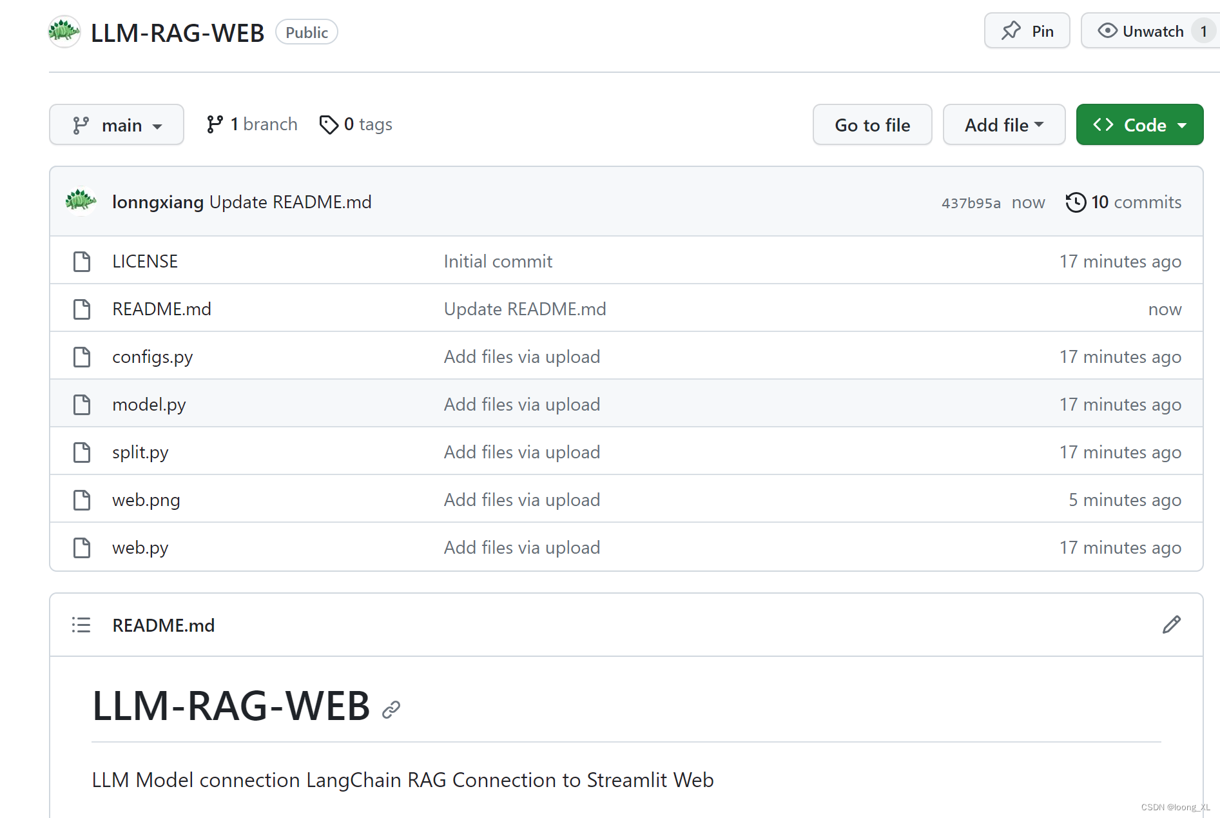1220x818 pixels.
Task: Click the branch icon beside "1 branch"
Action: coord(215,124)
